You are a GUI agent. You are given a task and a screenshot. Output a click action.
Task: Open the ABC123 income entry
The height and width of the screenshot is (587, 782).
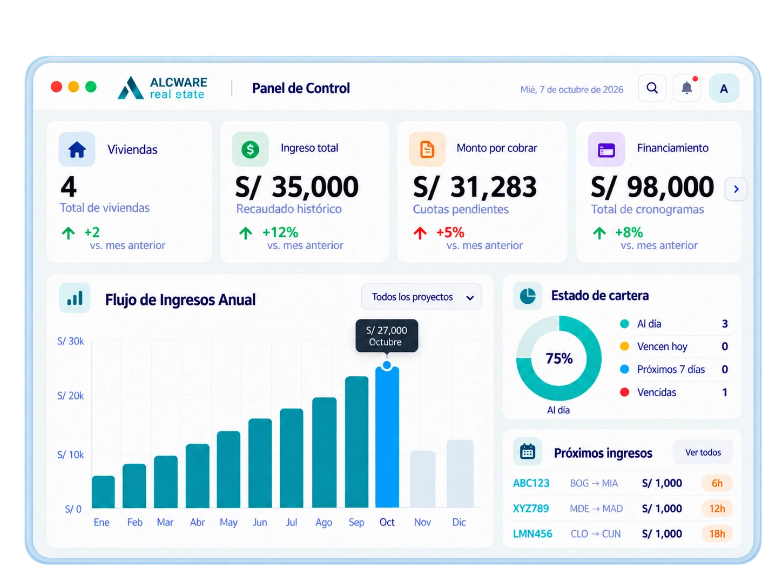coord(622,483)
